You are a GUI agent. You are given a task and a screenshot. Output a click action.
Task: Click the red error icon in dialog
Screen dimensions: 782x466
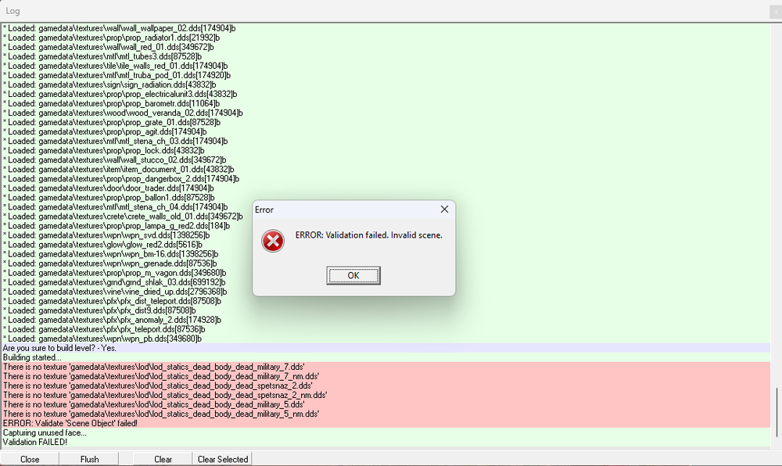[x=273, y=242]
